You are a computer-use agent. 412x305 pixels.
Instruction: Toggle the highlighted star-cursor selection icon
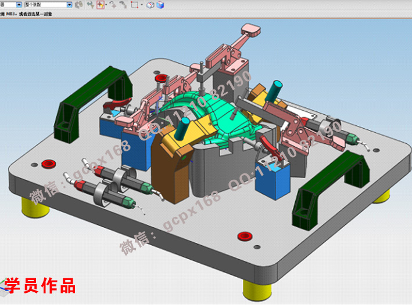[100, 5]
